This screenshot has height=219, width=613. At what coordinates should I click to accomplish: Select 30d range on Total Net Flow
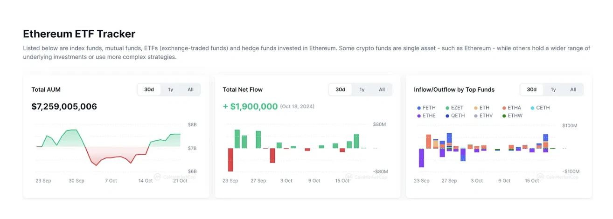tap(340, 89)
